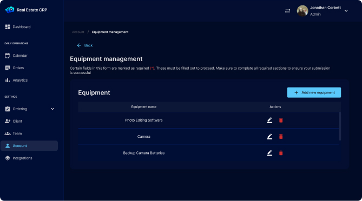
Task: Click the Admin role label
Action: click(315, 14)
